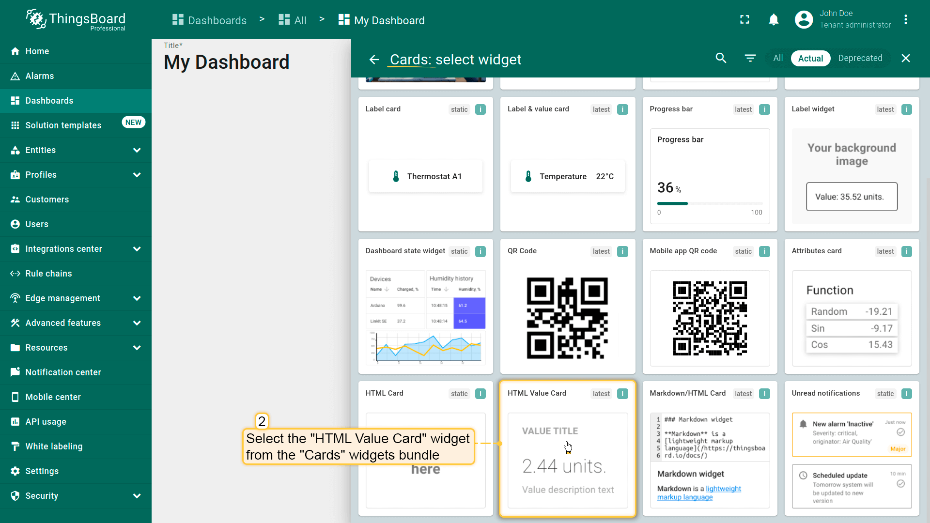Click the Cards bundle title link
930x523 pixels.
pos(410,60)
